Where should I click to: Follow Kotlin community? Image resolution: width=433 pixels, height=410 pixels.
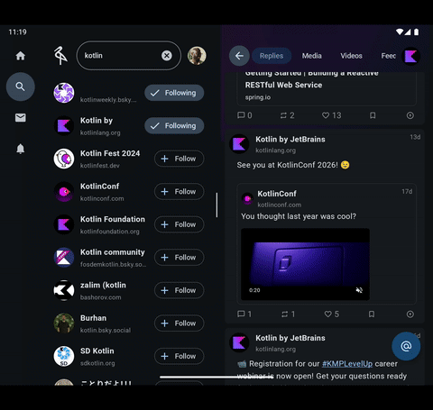click(x=180, y=258)
